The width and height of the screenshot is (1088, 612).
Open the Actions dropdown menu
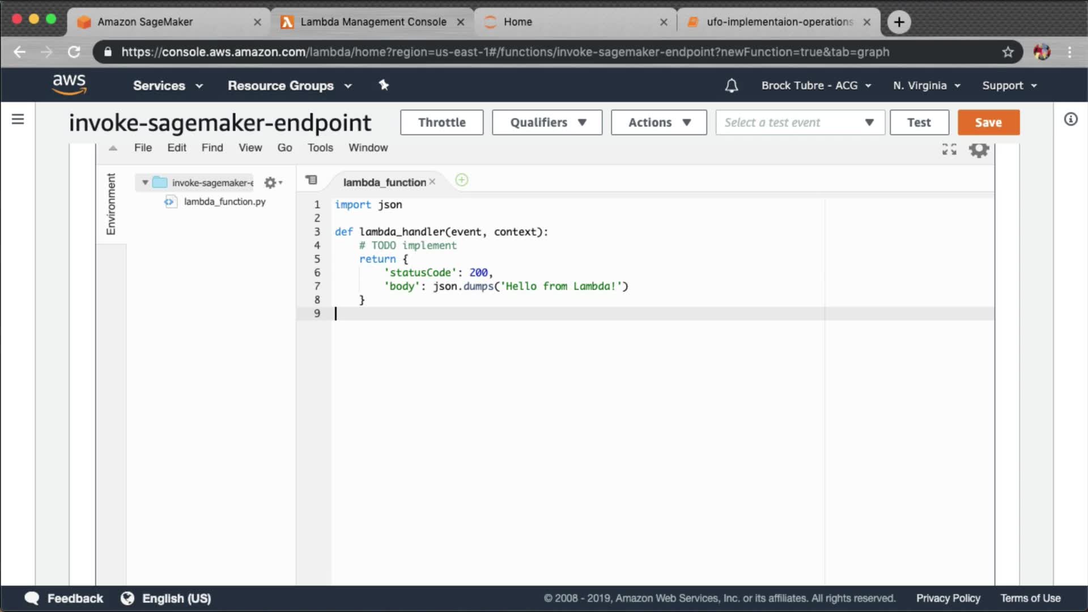658,122
